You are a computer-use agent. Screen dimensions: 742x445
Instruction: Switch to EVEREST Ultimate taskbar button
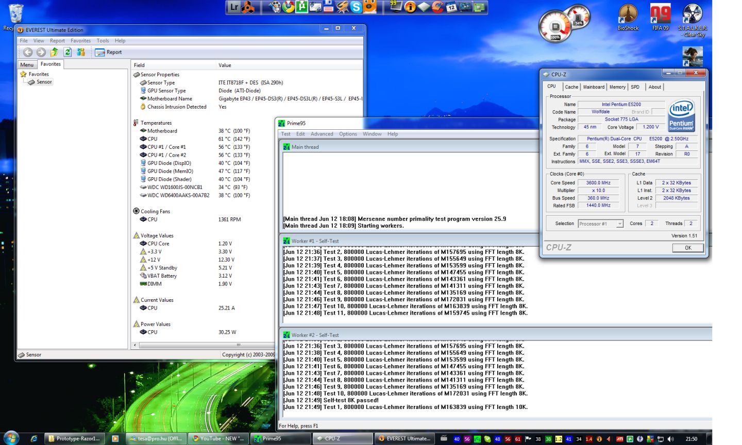(406, 439)
